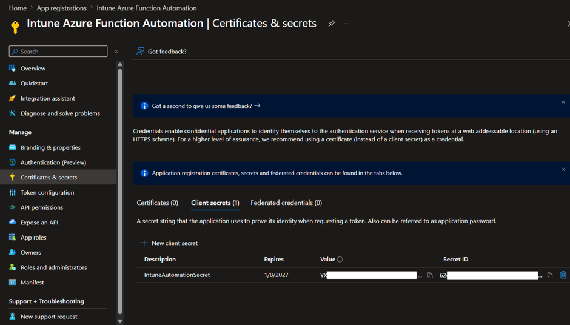Open Overview in the sidebar
This screenshot has height=325, width=570.
click(33, 69)
